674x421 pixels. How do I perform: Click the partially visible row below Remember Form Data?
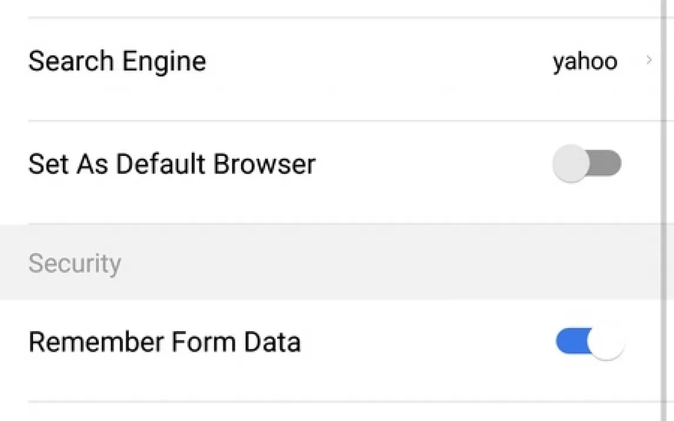[x=329, y=413]
